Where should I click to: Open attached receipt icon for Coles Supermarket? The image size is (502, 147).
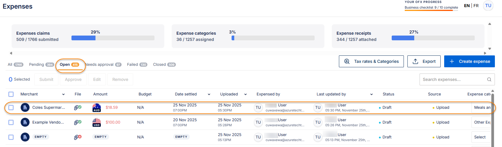[77, 108]
